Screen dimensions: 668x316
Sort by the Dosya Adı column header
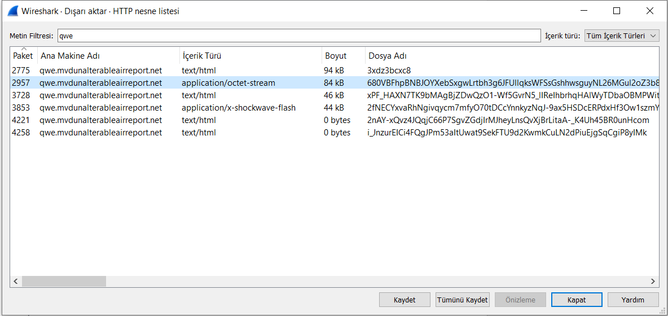click(388, 56)
